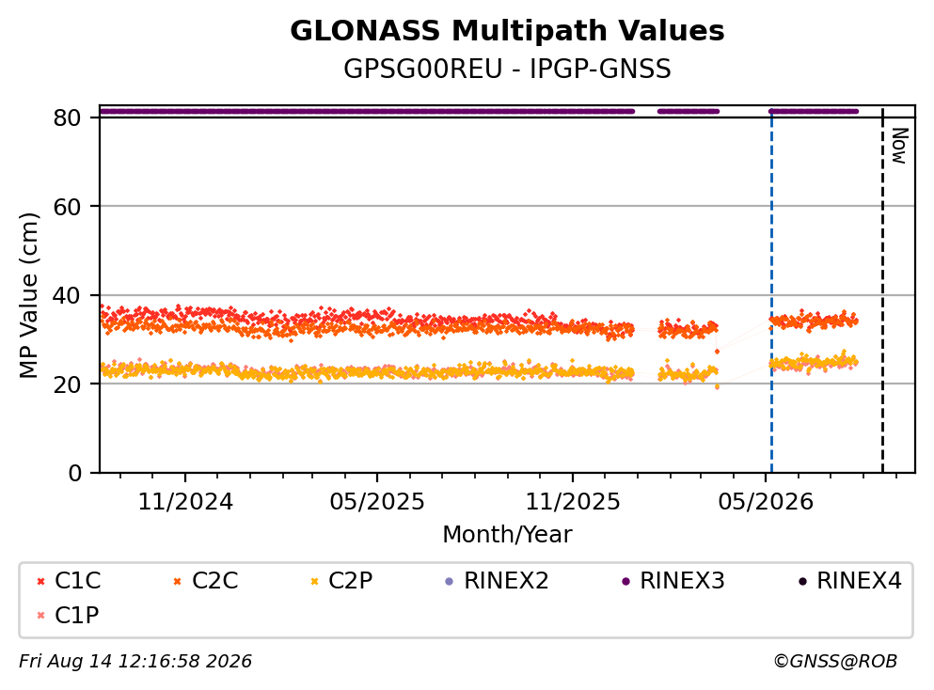Click the RINEX4 legend entry
934x690 pixels.
850,580
